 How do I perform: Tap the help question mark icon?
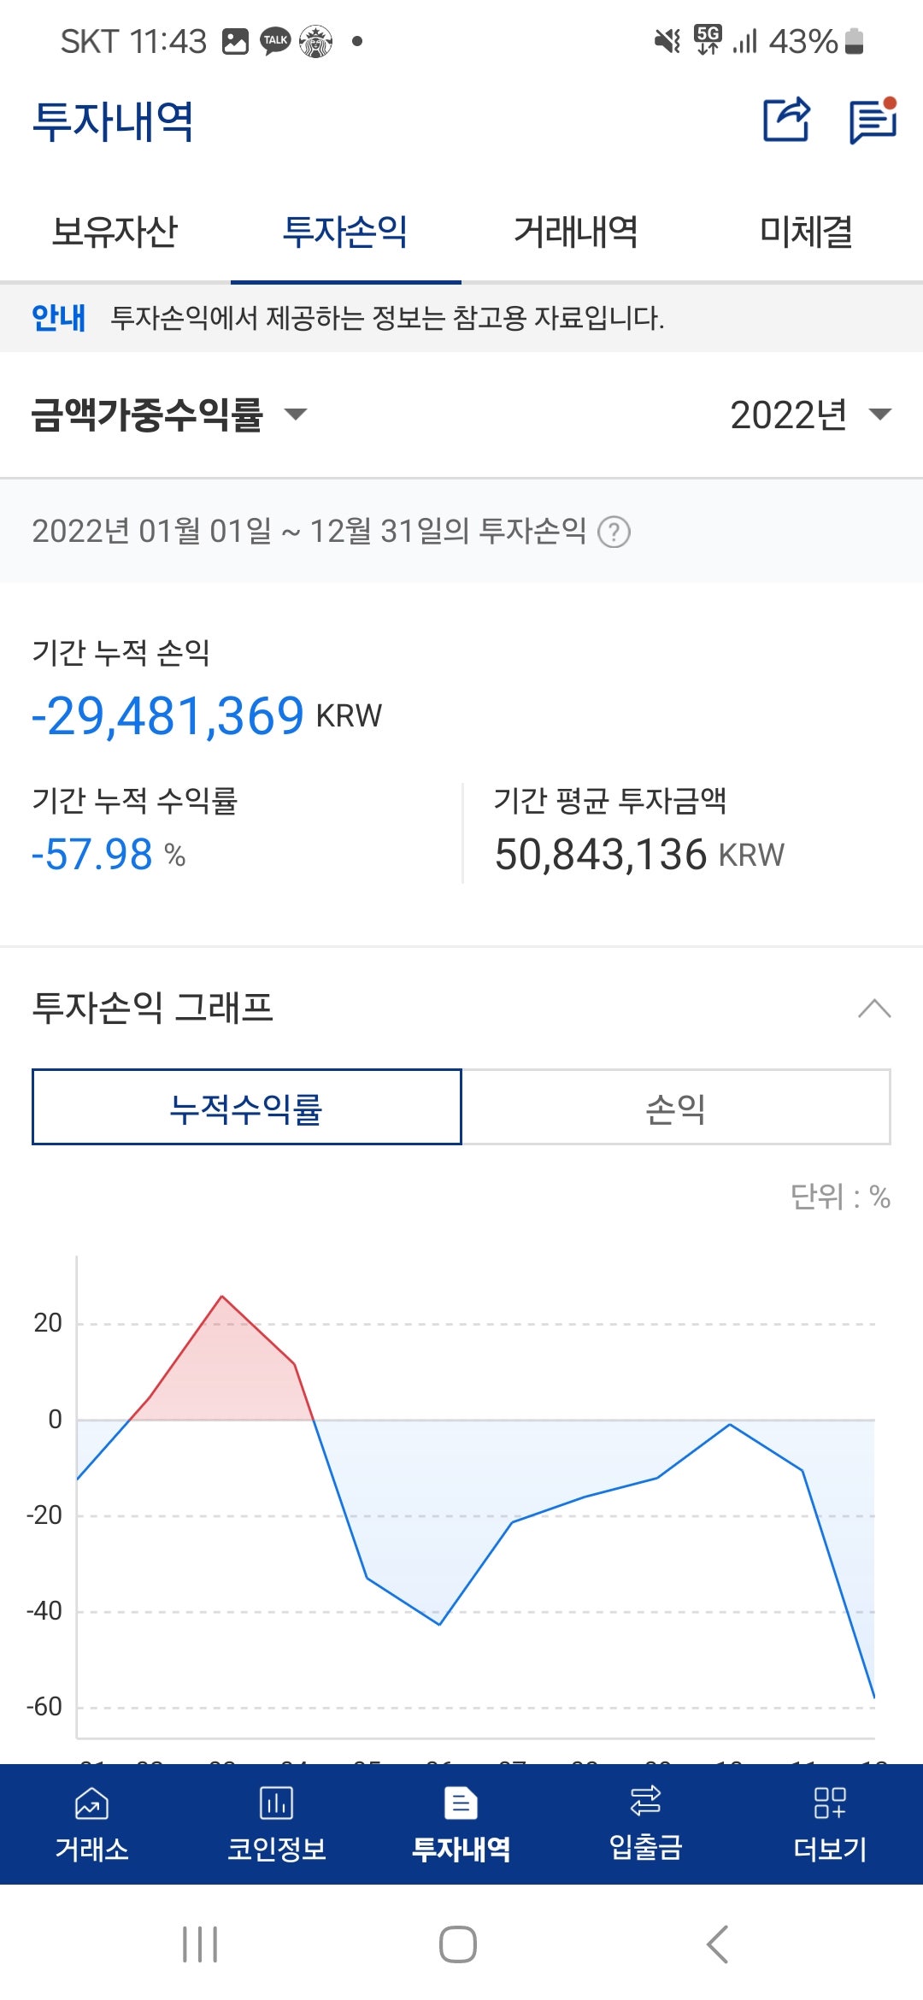coord(614,532)
